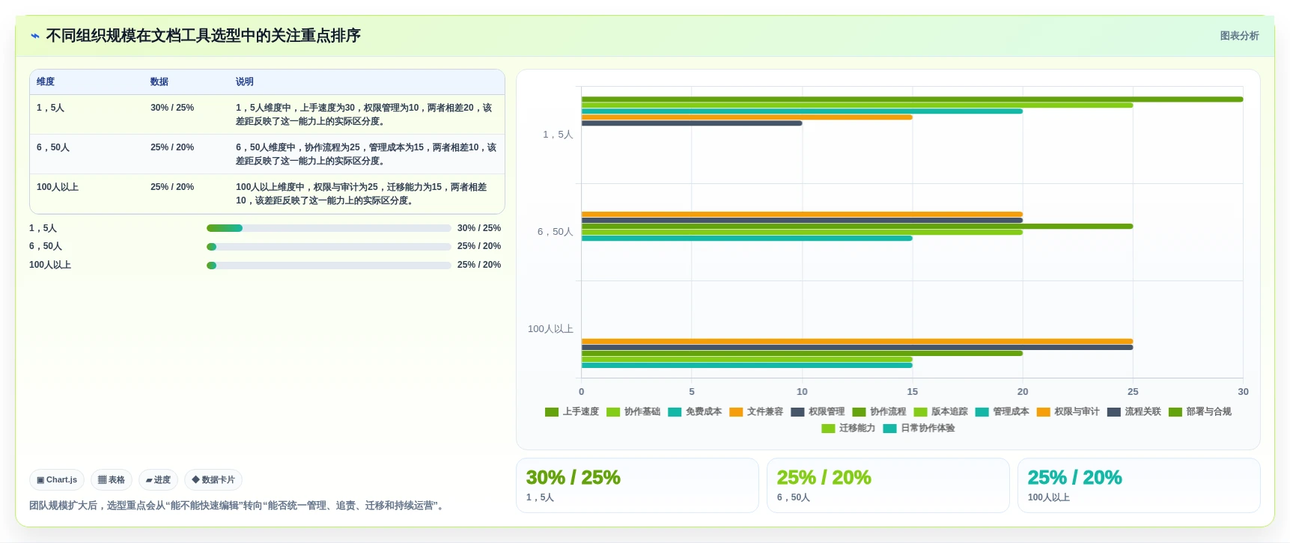Open the teal 100人以上 stat card
The image size is (1290, 543).
pyautogui.click(x=1139, y=485)
